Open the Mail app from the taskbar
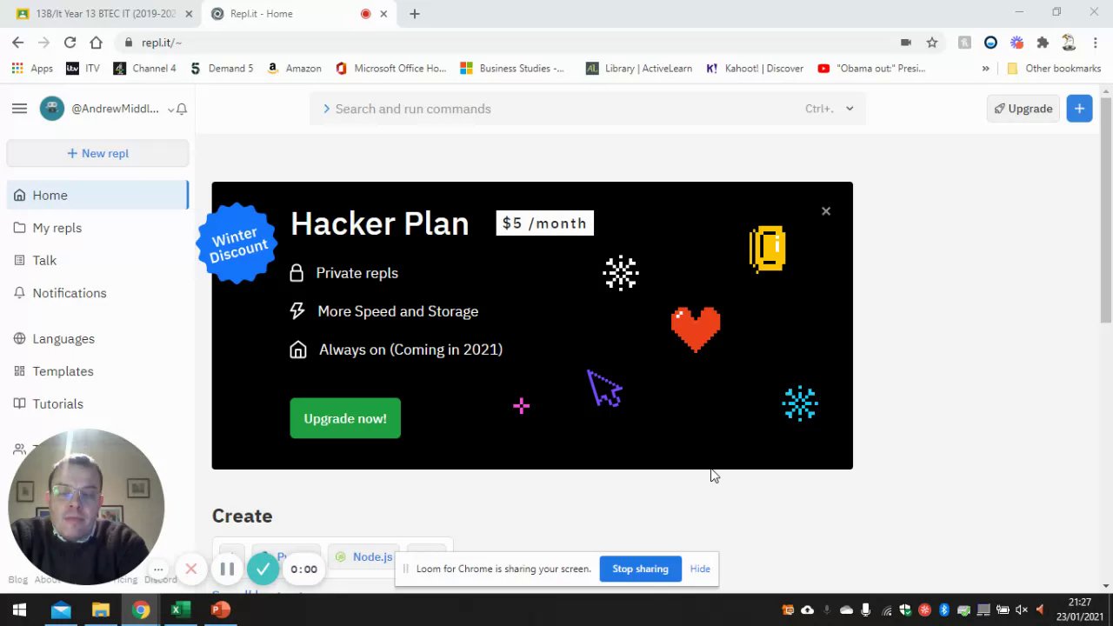 pyautogui.click(x=60, y=610)
